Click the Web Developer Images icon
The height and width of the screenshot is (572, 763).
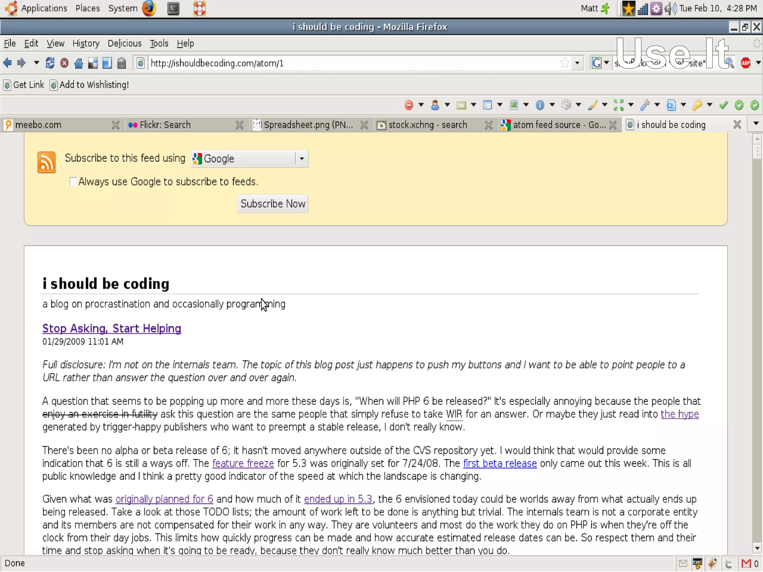(x=514, y=105)
